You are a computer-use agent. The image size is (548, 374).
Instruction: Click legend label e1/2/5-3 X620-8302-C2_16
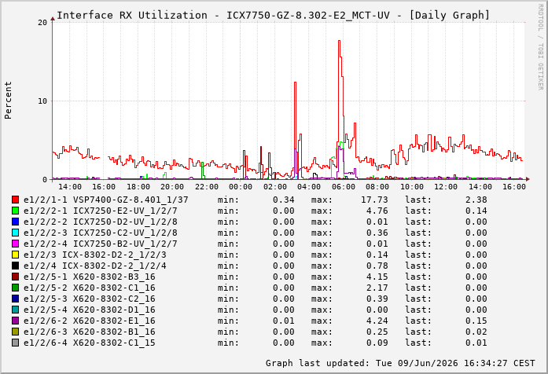[90, 299]
